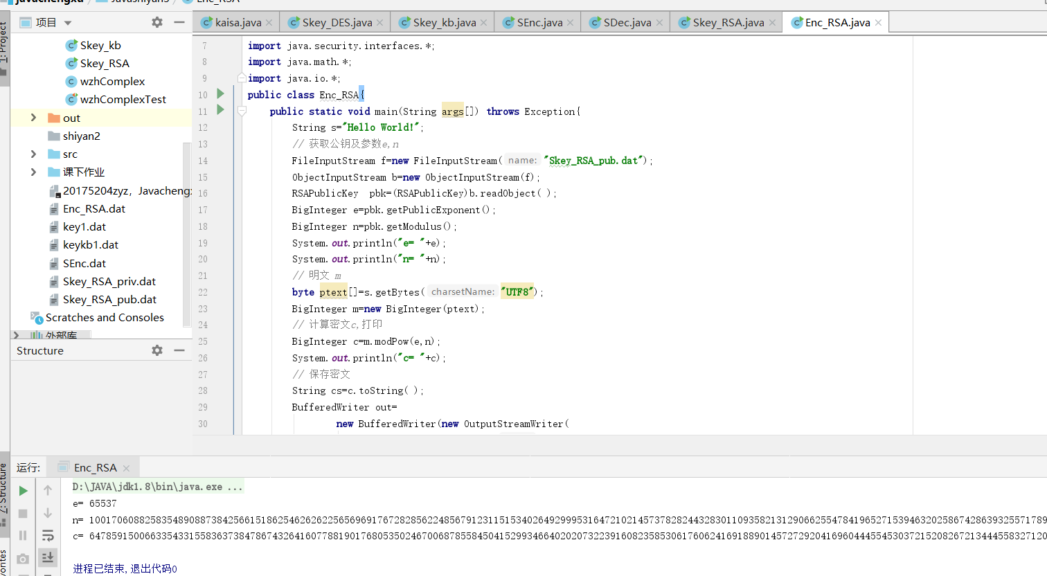
Task: Hide the Project panel with minus icon
Action: pyautogui.click(x=179, y=22)
